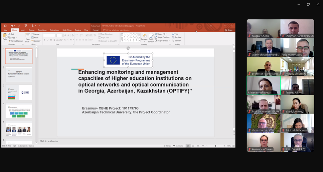Click the Share button
323x172 pixels.
[229, 30]
